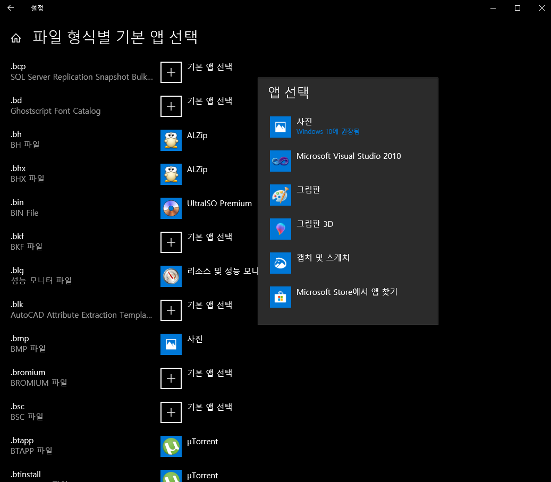Select the 그림판 3D icon
Viewport: 551px width, 482px height.
click(281, 229)
